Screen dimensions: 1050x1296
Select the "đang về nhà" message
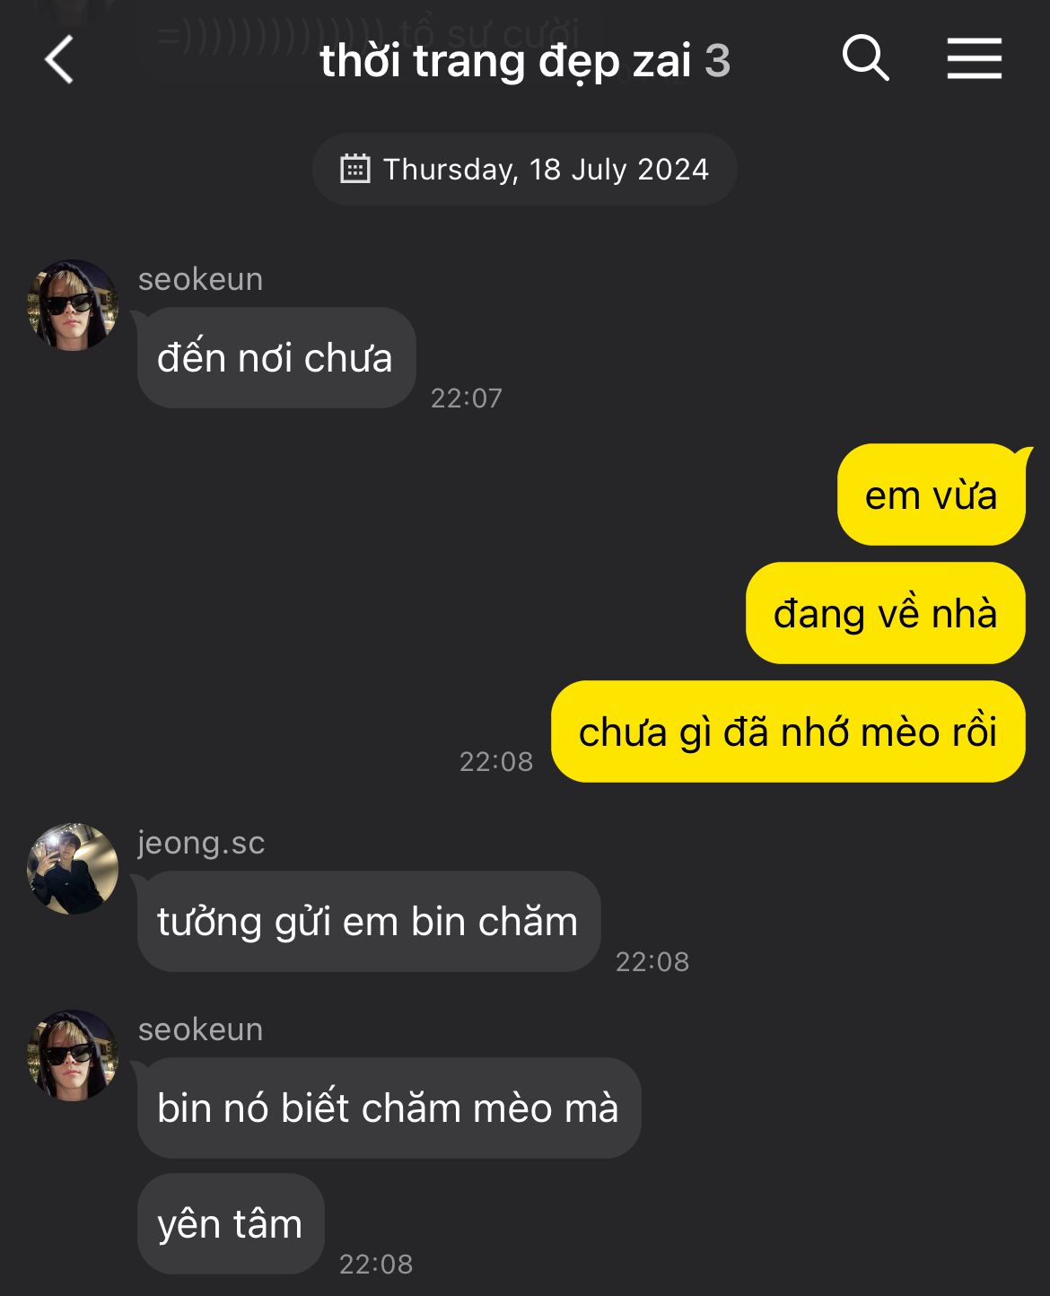pyautogui.click(x=885, y=613)
